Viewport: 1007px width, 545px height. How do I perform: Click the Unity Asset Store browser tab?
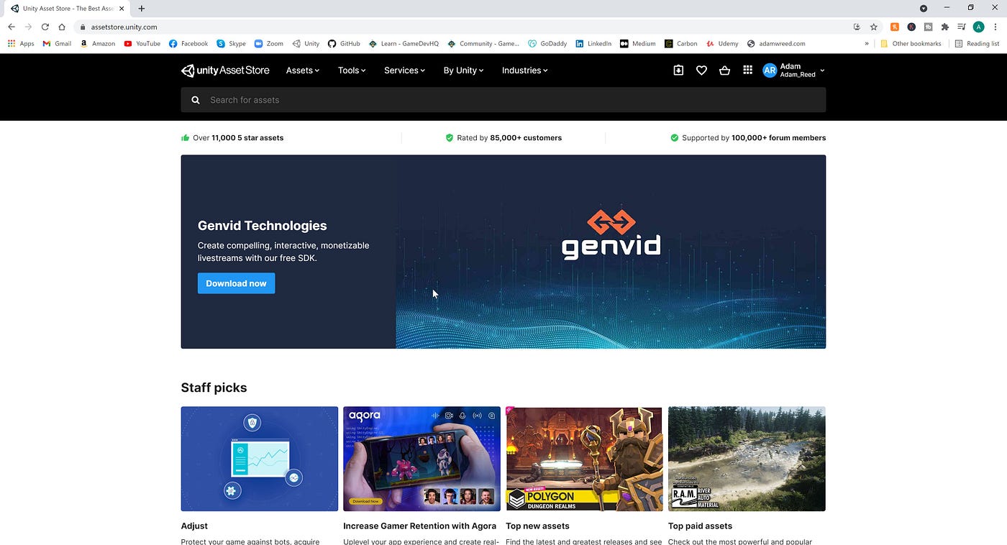point(68,9)
